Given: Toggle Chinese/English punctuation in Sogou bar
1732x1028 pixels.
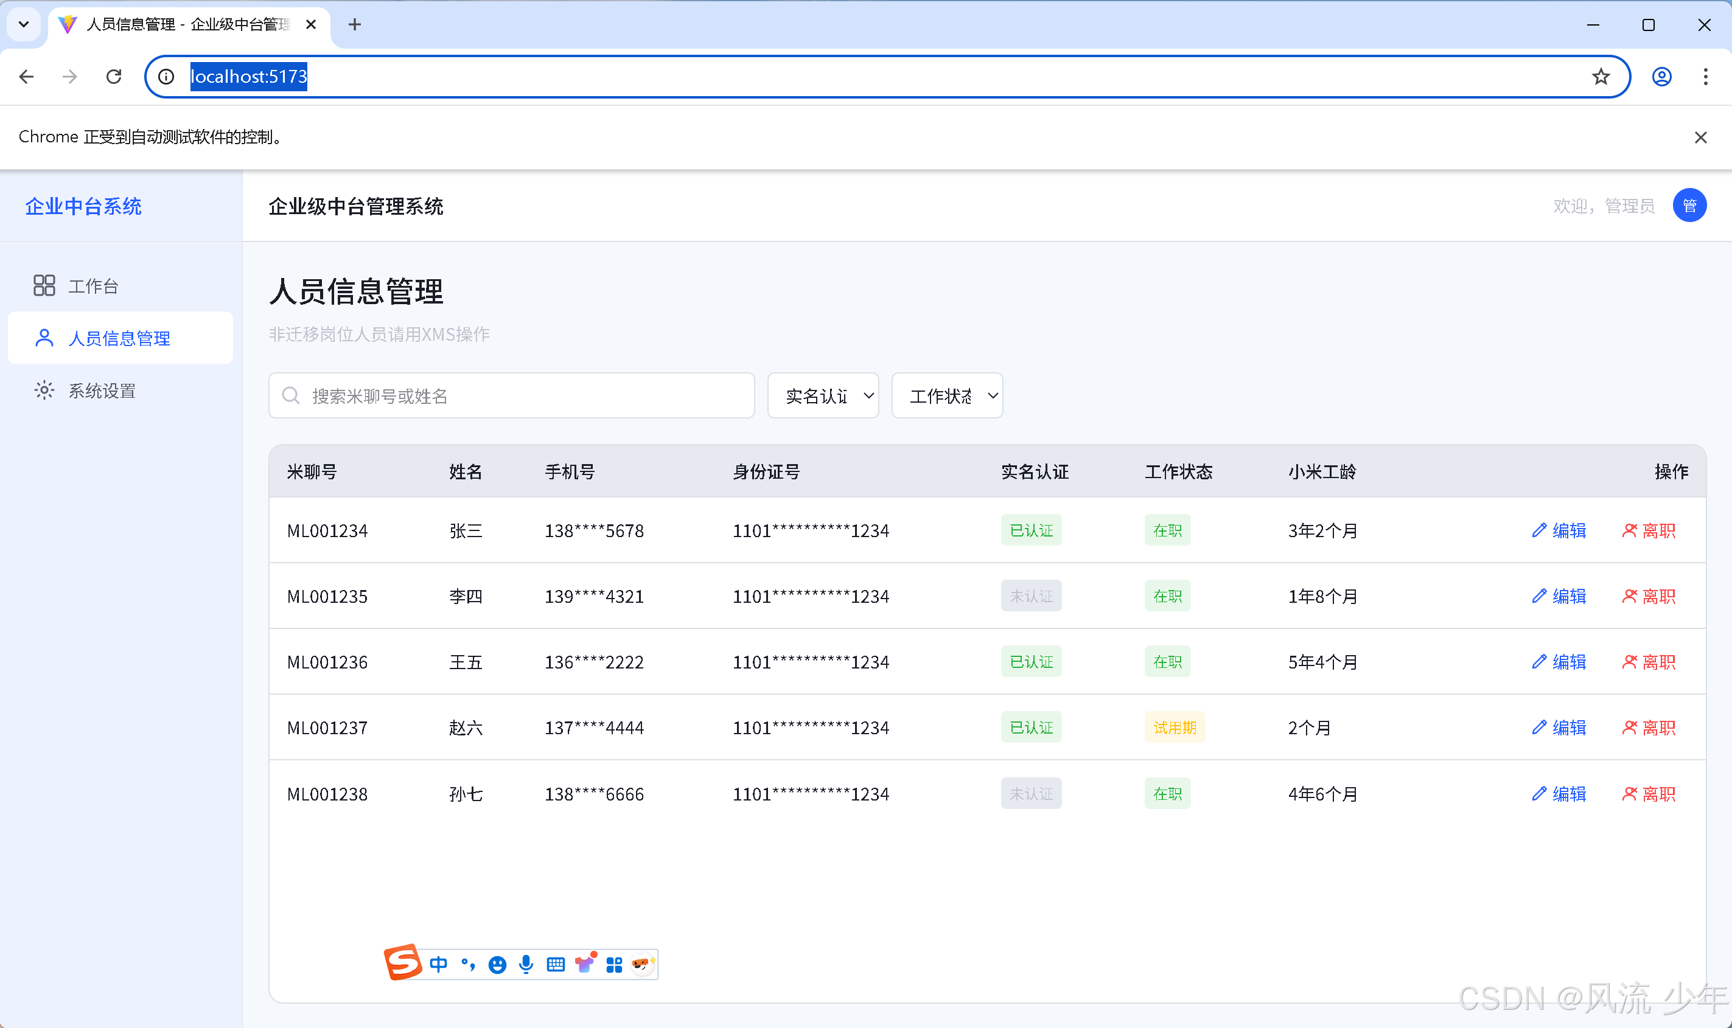Looking at the screenshot, I should pos(468,963).
